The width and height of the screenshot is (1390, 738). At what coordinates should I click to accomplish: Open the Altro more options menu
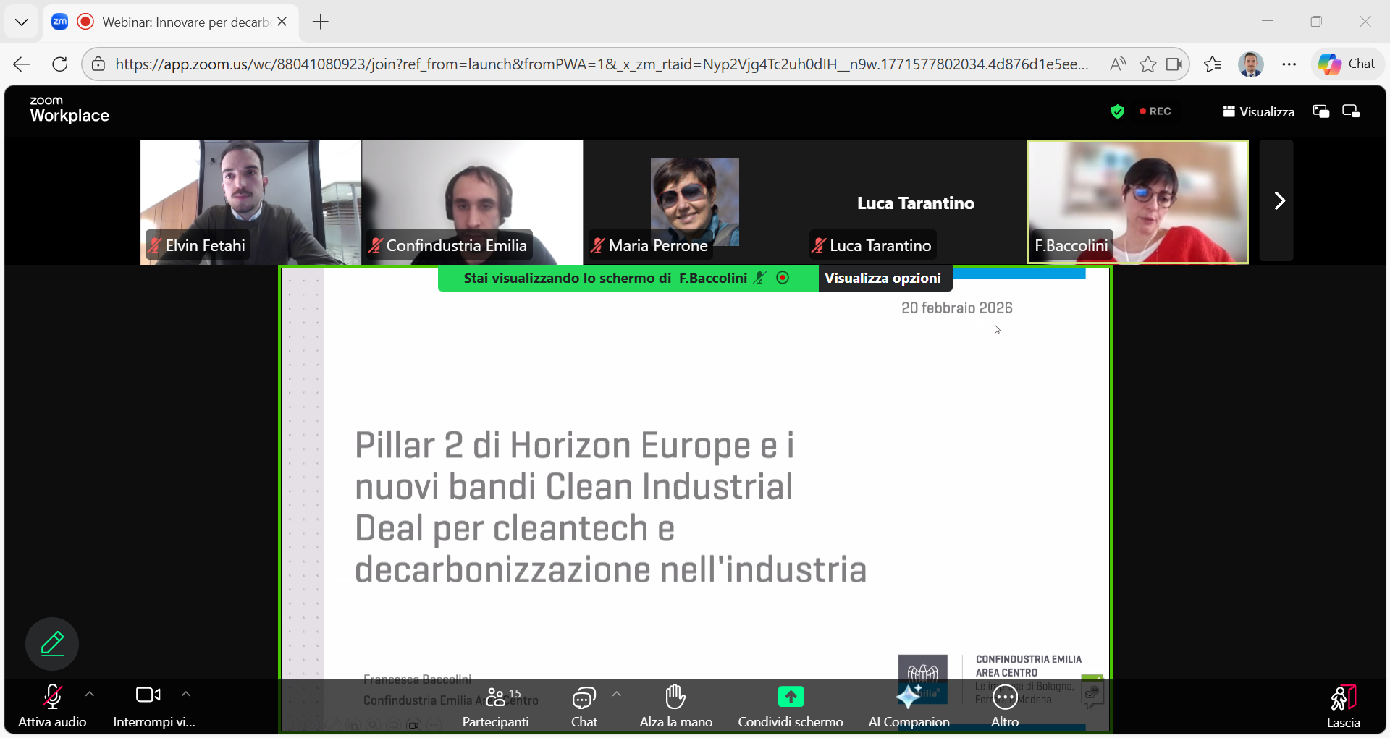1004,706
